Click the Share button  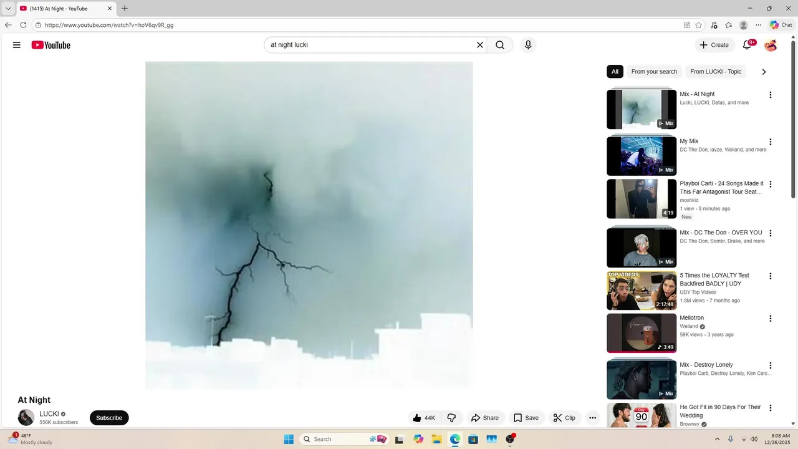coord(484,418)
